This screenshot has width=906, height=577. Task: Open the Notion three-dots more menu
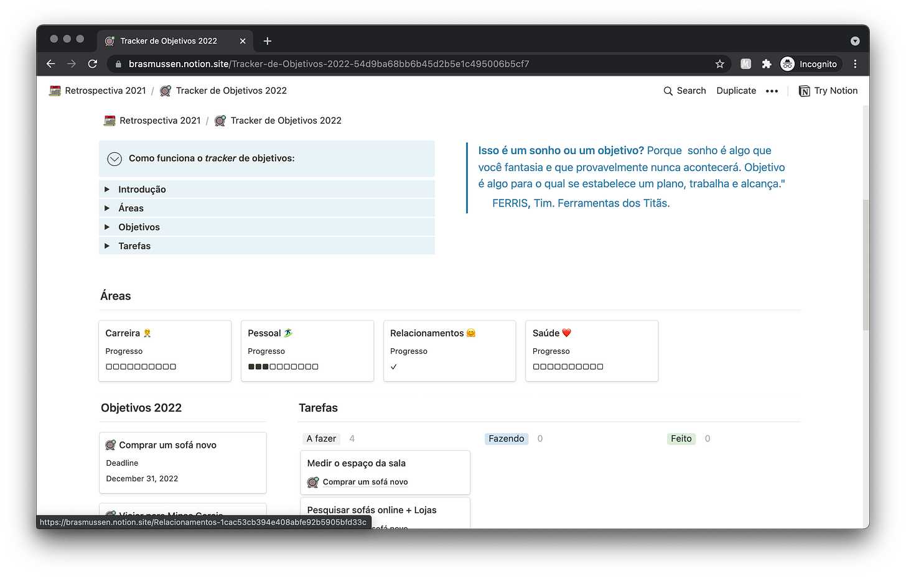click(772, 91)
